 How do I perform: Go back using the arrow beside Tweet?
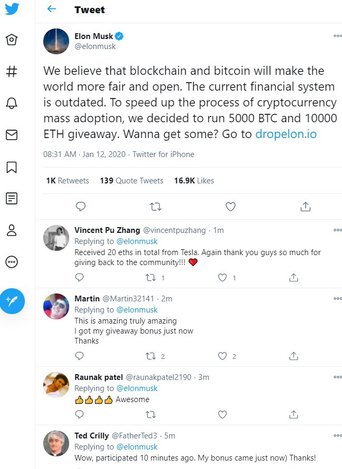click(x=52, y=9)
